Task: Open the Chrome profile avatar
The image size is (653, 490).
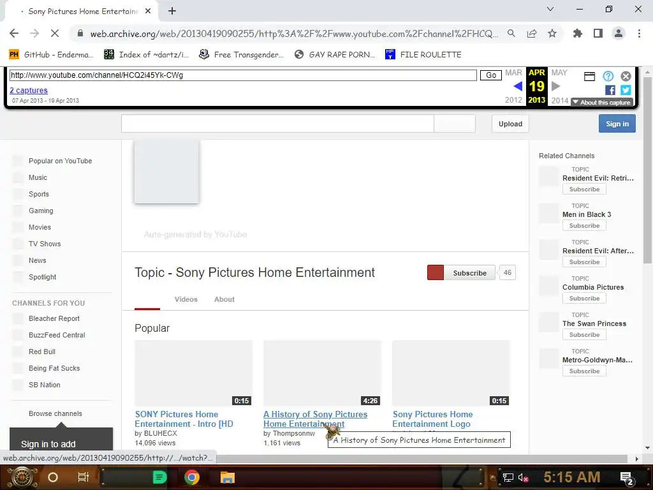Action: pos(619,33)
